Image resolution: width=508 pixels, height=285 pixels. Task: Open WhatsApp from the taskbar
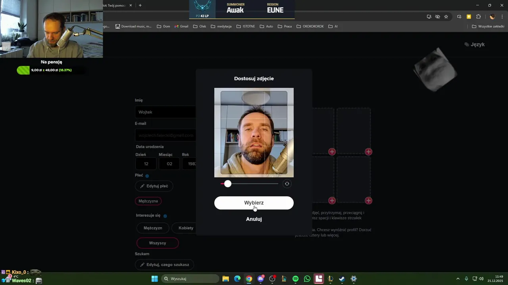[x=307, y=279]
